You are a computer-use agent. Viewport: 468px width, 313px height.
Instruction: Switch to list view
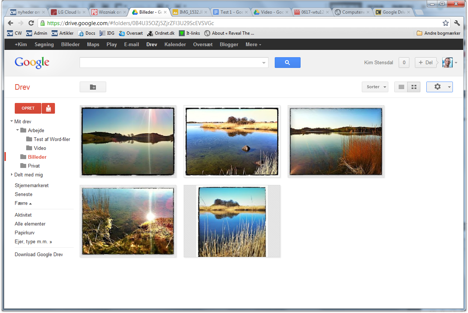[x=401, y=87]
